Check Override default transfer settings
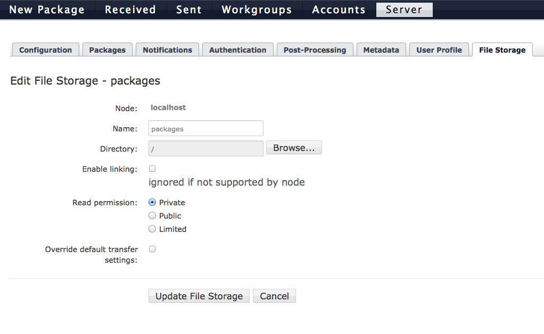The width and height of the screenshot is (544, 334). coord(152,249)
